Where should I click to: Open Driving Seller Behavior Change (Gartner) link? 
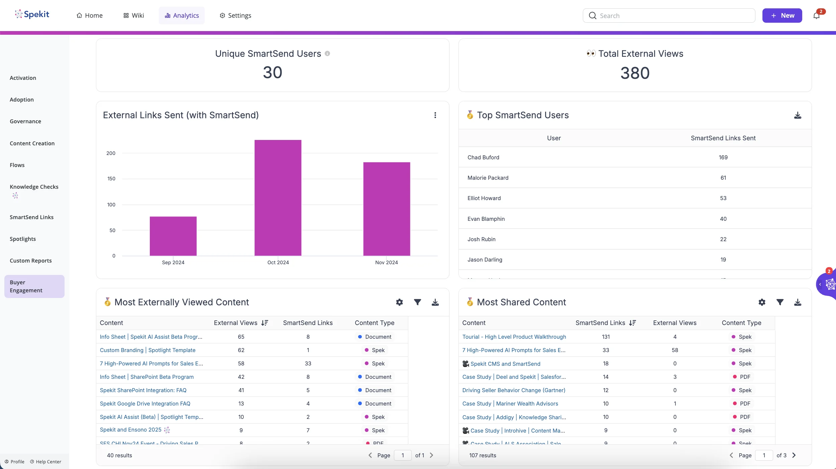click(x=514, y=390)
